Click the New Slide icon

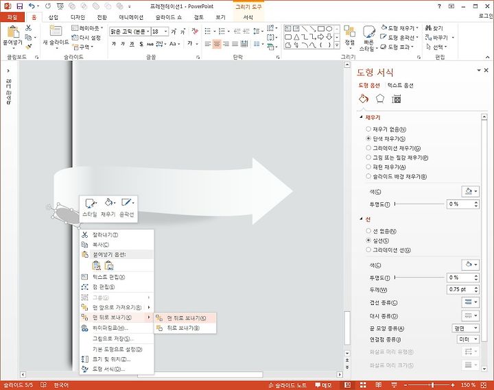tap(56, 31)
